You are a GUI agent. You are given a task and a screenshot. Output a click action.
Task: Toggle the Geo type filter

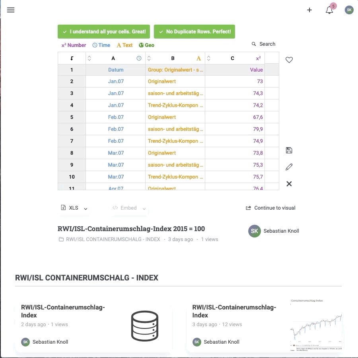click(146, 45)
